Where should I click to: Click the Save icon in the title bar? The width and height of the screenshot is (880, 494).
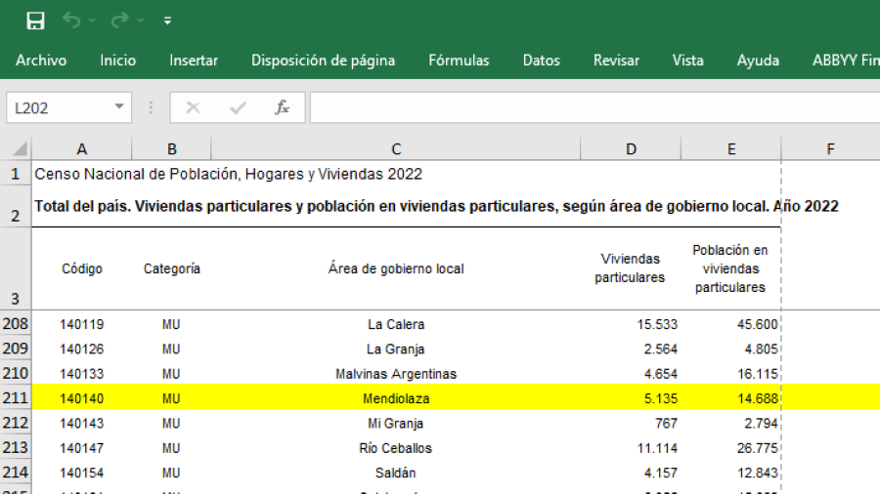(x=35, y=21)
